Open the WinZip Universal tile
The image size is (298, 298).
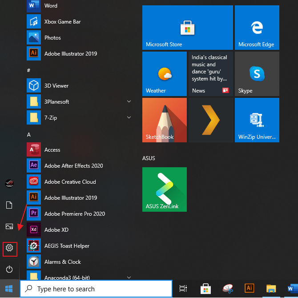tap(257, 120)
